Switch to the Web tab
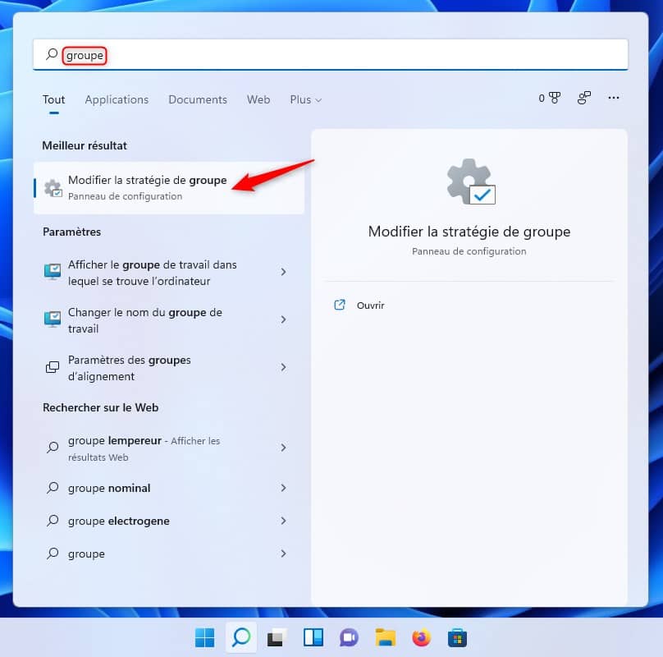 (258, 100)
